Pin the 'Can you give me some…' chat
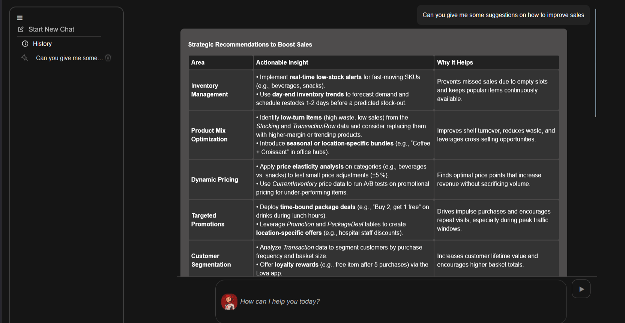The width and height of the screenshot is (625, 323). point(25,58)
